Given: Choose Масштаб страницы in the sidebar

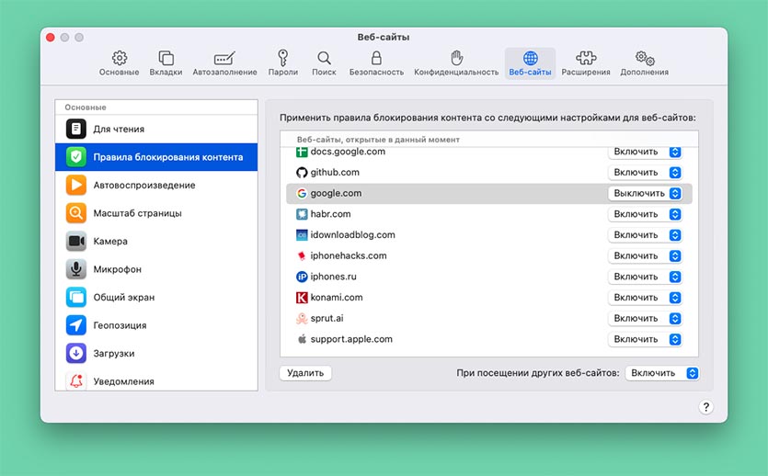Looking at the screenshot, I should [x=137, y=213].
